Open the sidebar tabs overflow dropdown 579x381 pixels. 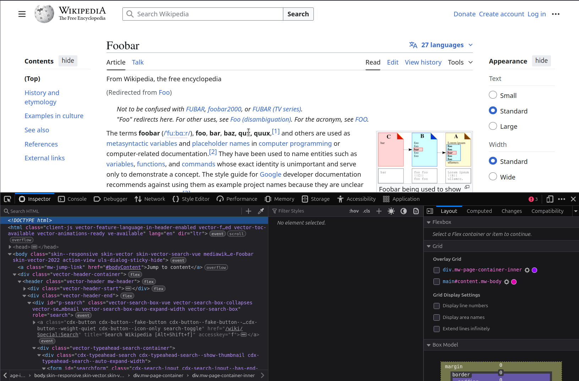[575, 211]
